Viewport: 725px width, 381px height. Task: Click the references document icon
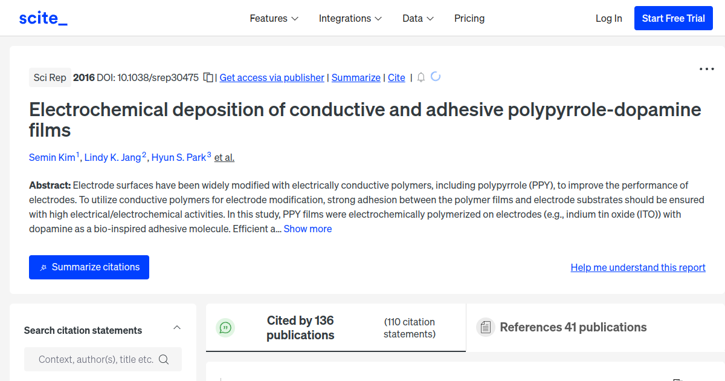(x=485, y=327)
